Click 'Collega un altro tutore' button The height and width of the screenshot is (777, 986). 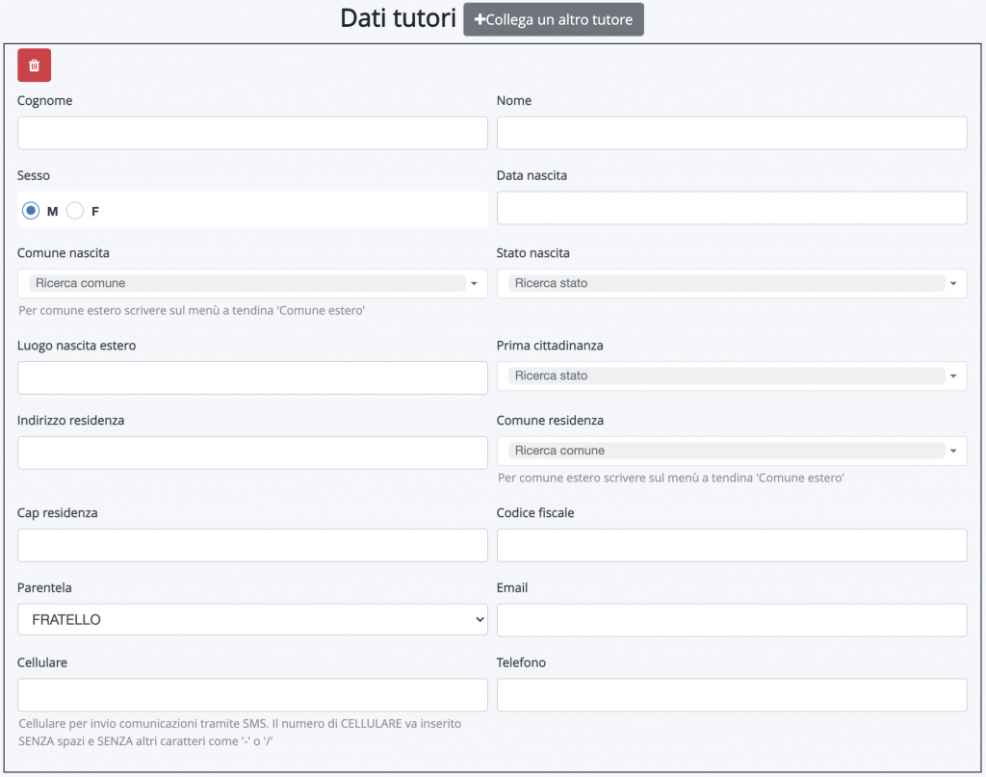pyautogui.click(x=554, y=19)
